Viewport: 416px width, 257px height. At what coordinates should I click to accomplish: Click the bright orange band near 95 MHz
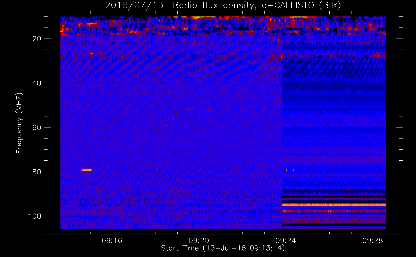tap(334, 205)
